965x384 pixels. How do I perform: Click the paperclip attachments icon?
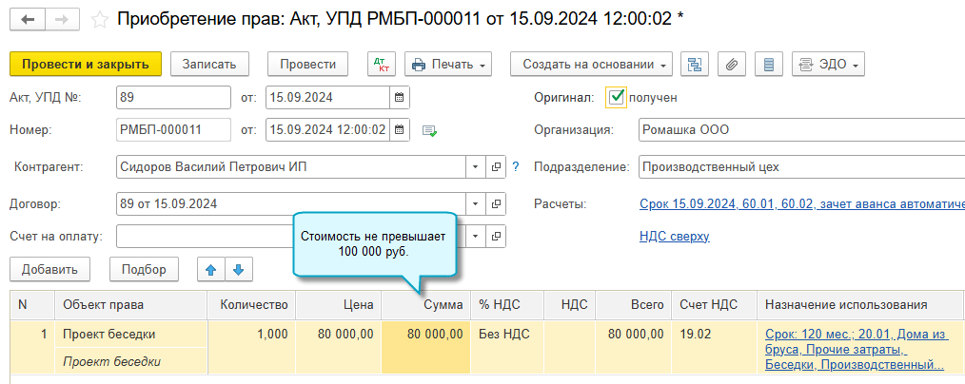point(732,64)
